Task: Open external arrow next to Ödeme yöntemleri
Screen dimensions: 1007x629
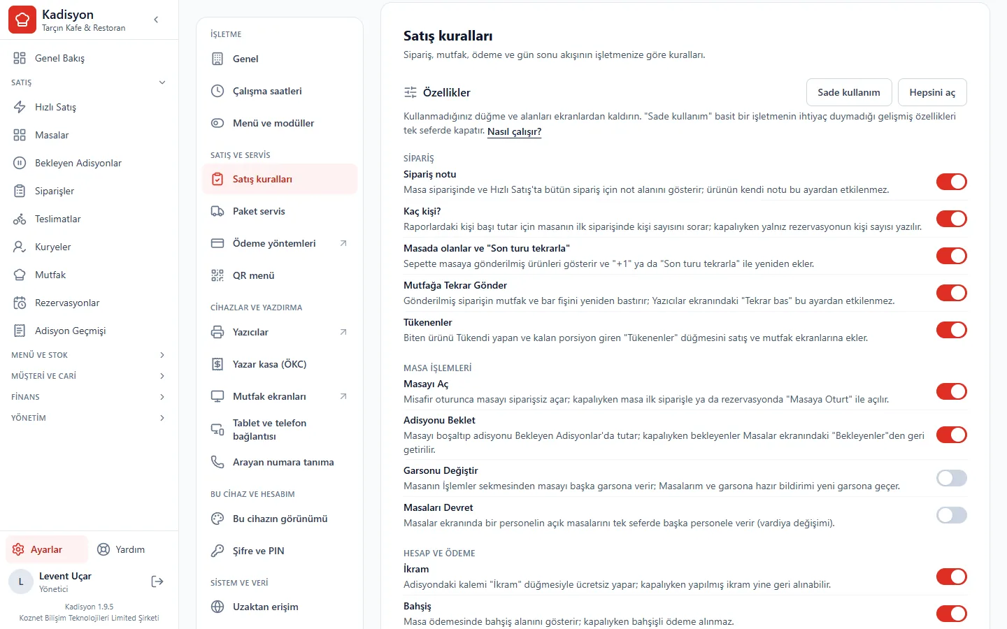Action: 343,243
